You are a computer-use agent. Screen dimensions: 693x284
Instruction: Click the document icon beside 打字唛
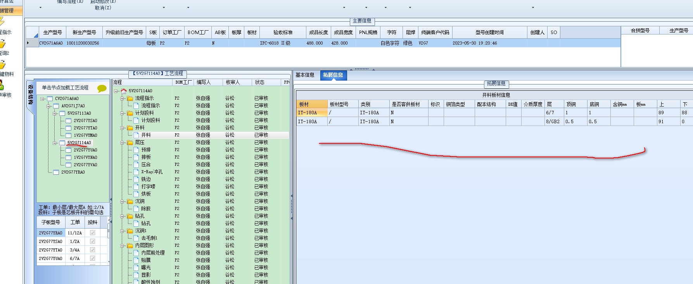136,187
